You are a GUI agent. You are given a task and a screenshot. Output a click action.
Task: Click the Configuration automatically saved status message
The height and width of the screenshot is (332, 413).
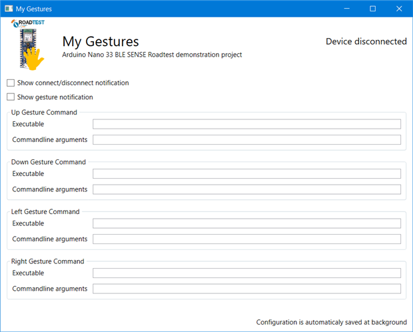[331, 322]
